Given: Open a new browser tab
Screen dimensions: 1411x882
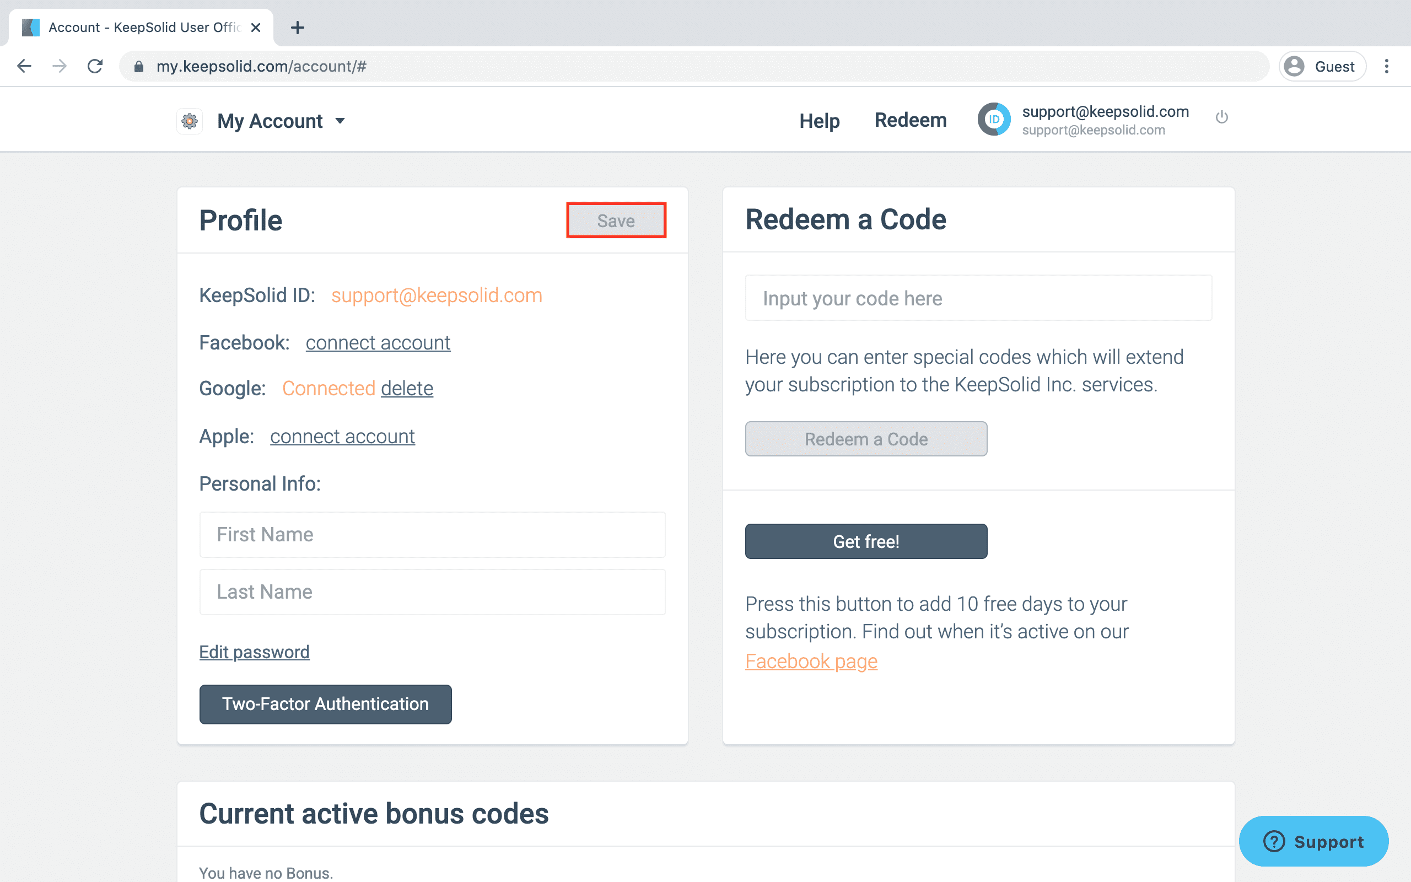Looking at the screenshot, I should tap(298, 28).
